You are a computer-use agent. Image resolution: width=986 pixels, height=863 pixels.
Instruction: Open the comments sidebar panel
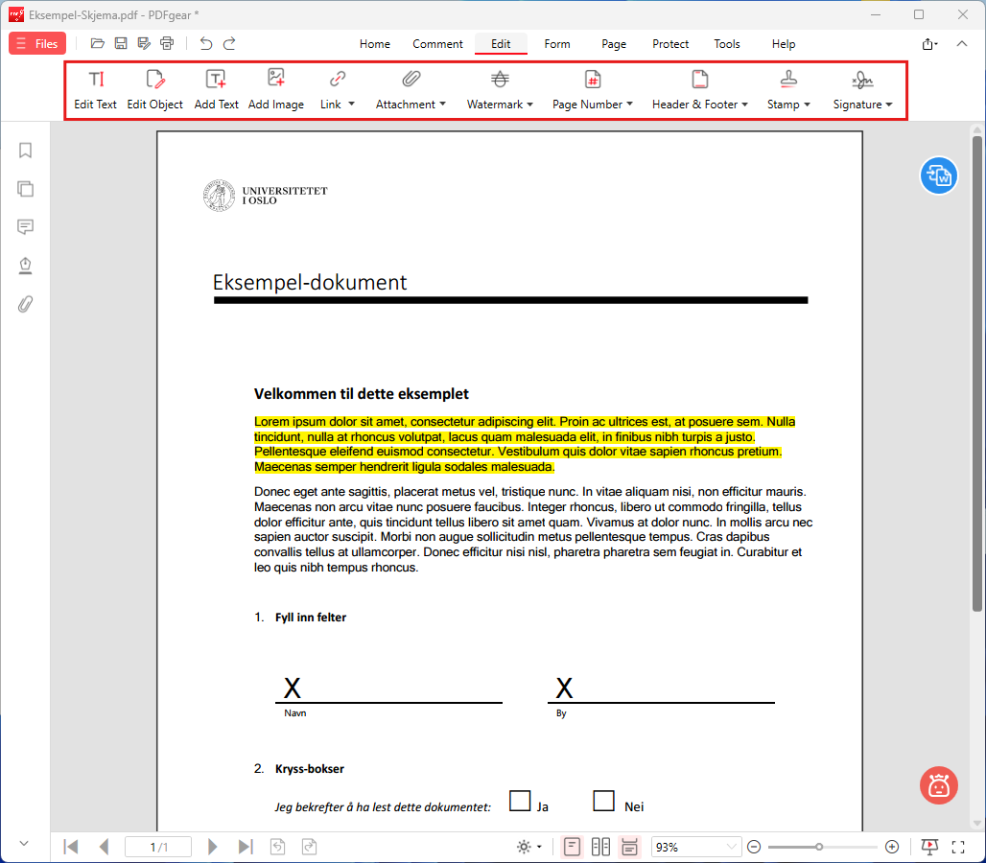25,227
